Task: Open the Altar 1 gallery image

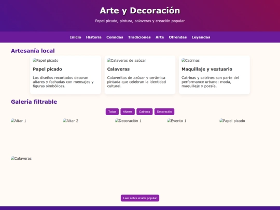Action: pos(18,121)
